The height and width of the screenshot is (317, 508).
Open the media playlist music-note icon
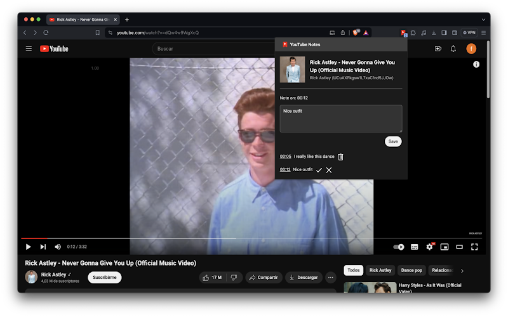[x=424, y=33]
